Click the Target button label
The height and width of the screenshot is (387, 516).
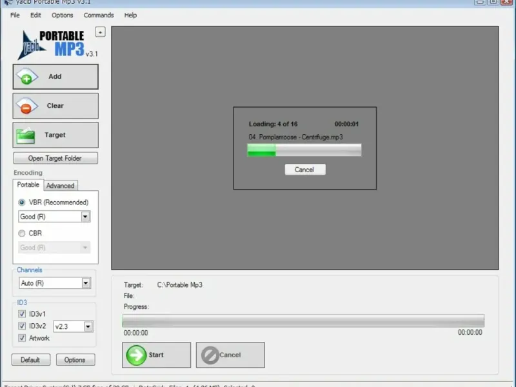coord(55,135)
